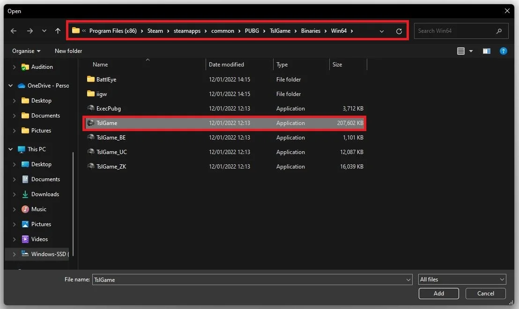Screen dimensions: 519x309
Task: Navigate up one folder level arrow
Action: pyautogui.click(x=58, y=31)
